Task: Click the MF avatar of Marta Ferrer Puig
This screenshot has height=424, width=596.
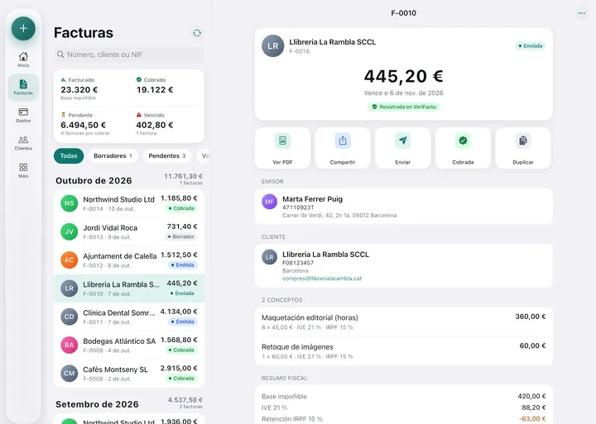Action: pyautogui.click(x=270, y=202)
